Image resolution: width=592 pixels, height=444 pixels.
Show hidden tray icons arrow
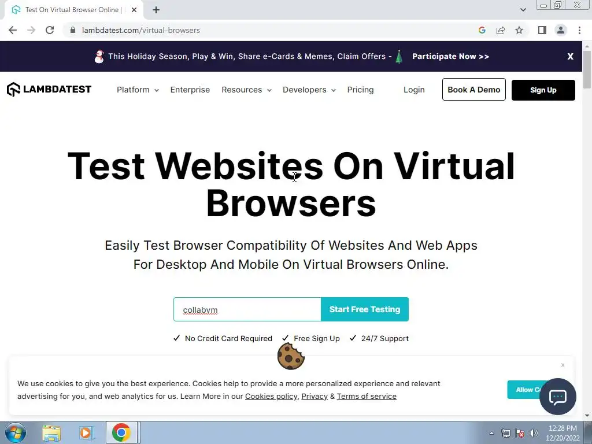pos(491,433)
